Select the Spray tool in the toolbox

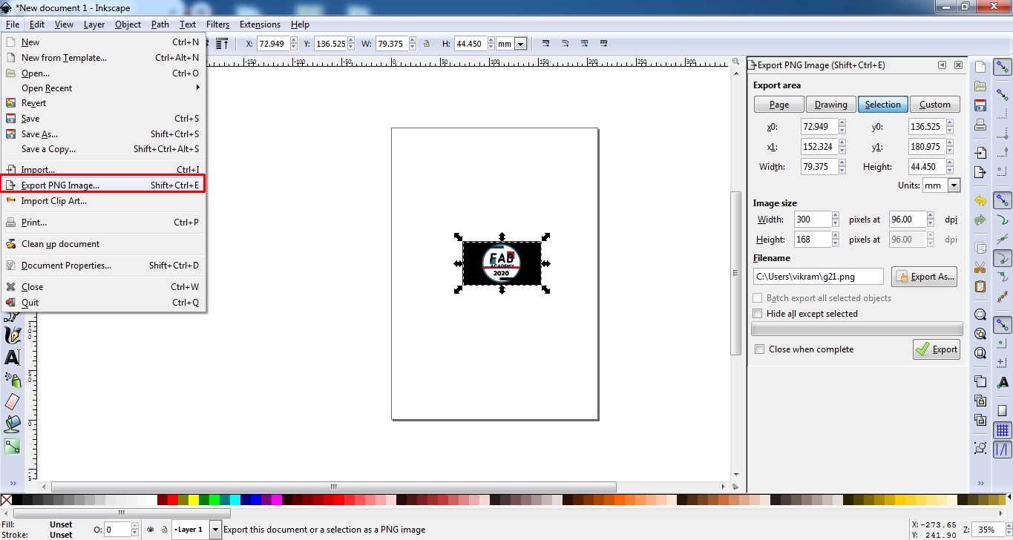coord(13,380)
